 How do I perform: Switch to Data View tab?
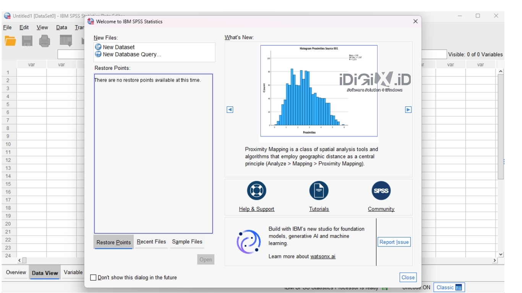coord(45,273)
